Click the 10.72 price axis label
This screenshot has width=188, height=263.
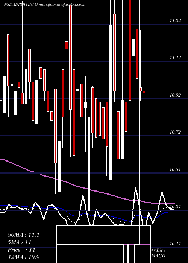(175, 132)
